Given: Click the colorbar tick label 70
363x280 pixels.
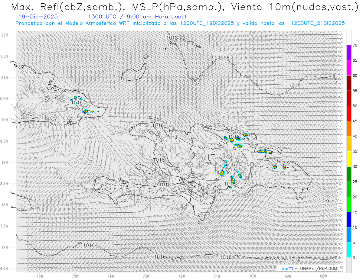Looking at the screenshot, I should (355, 45).
